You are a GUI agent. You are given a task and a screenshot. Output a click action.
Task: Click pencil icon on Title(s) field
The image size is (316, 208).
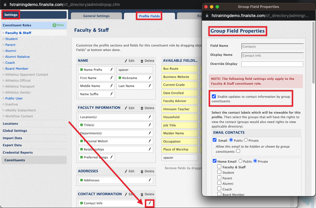150,125
